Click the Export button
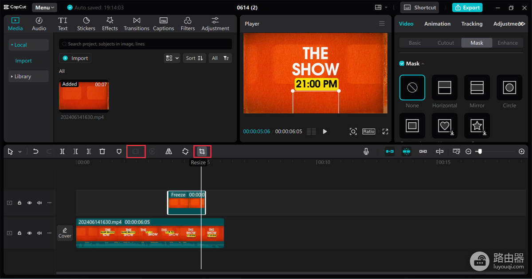The image size is (532, 279). click(467, 8)
